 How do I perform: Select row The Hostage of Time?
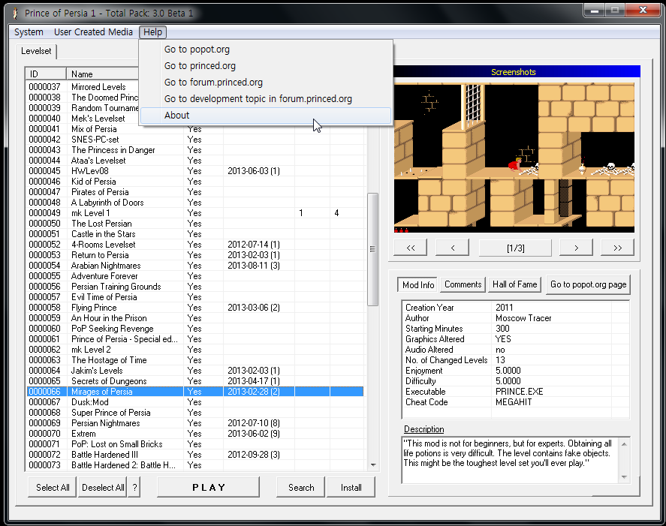click(x=195, y=360)
